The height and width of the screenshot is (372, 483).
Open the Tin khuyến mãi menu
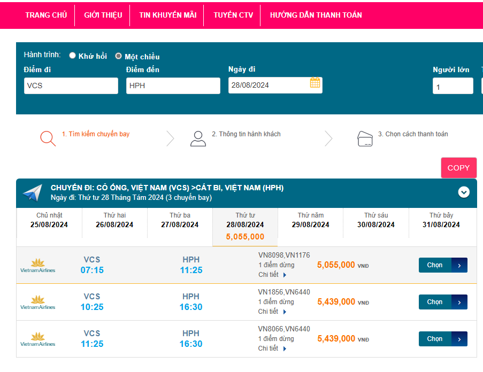pos(168,15)
